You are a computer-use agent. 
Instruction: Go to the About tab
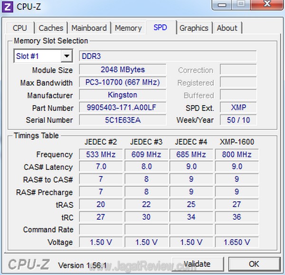227,28
